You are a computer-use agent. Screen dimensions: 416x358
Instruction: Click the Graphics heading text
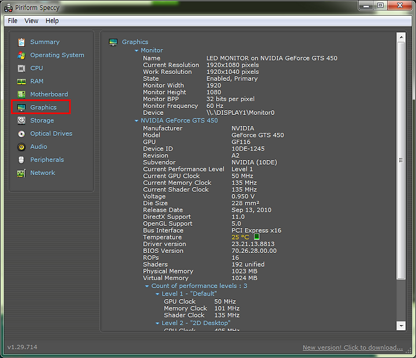pos(135,42)
